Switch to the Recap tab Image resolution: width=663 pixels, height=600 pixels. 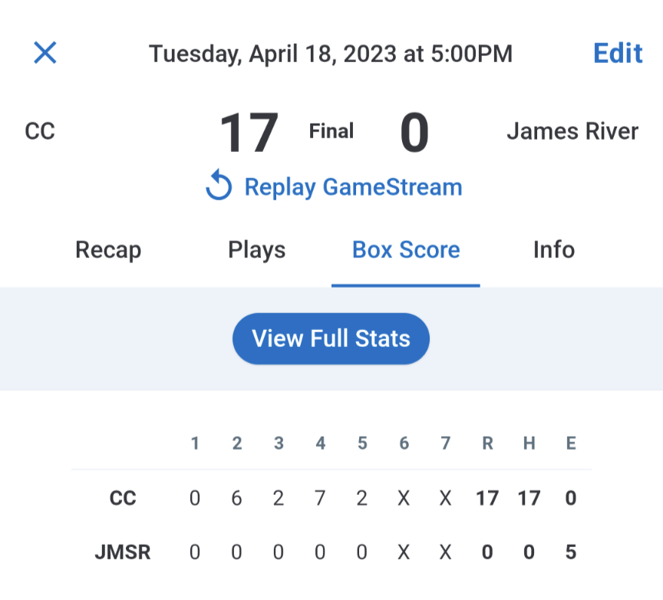pyautogui.click(x=108, y=250)
